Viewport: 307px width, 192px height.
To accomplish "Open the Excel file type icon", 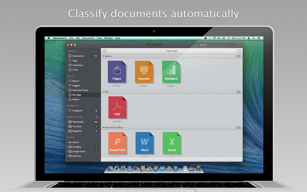I will point(172,143).
